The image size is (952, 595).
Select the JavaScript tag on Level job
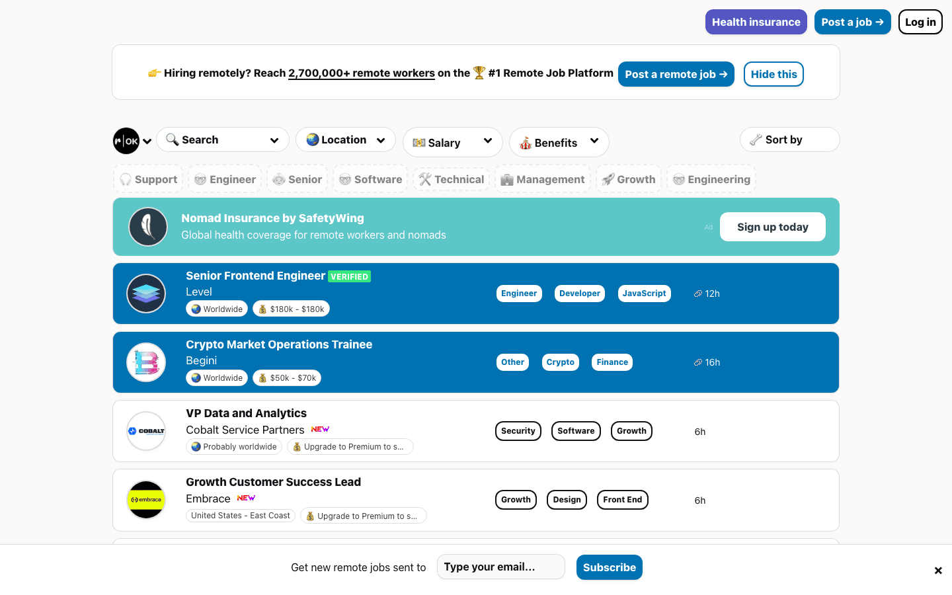(x=644, y=294)
